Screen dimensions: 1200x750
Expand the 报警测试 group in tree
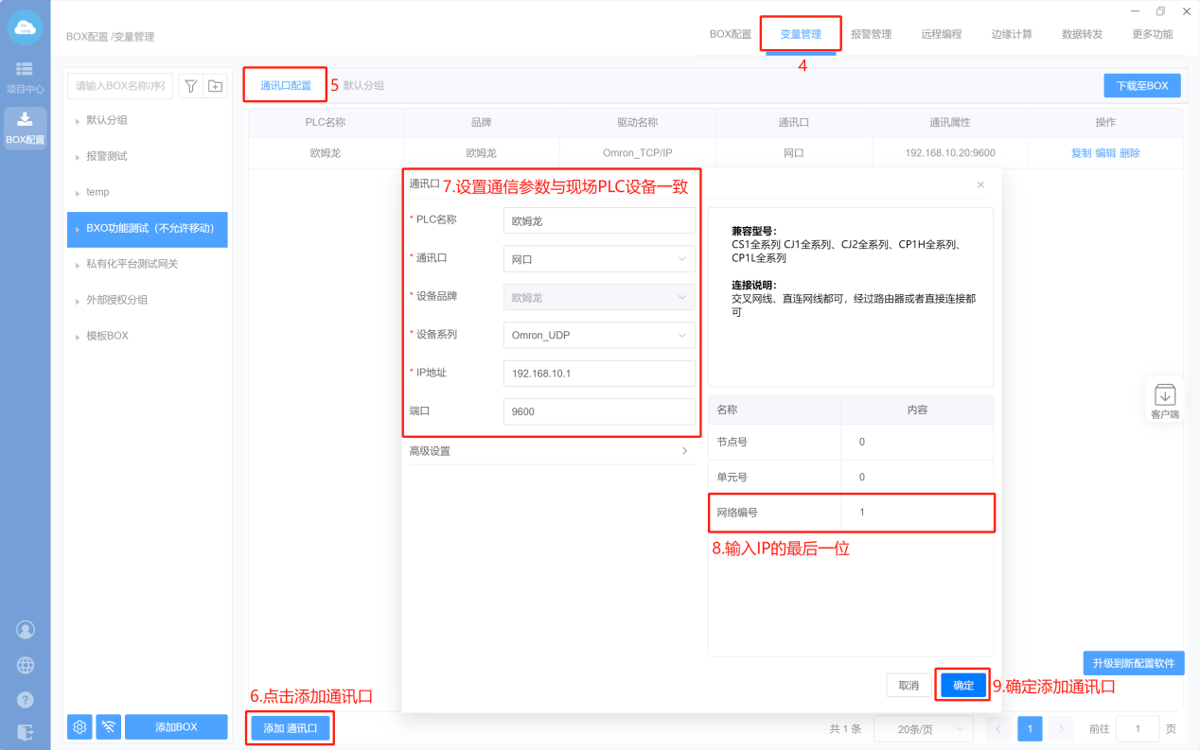[x=77, y=157]
